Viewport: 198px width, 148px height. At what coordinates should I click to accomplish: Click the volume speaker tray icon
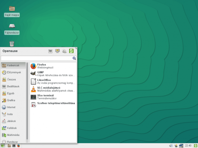pos(171,146)
